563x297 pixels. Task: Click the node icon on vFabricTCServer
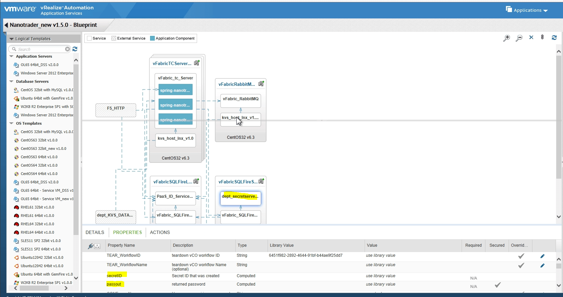pos(197,63)
